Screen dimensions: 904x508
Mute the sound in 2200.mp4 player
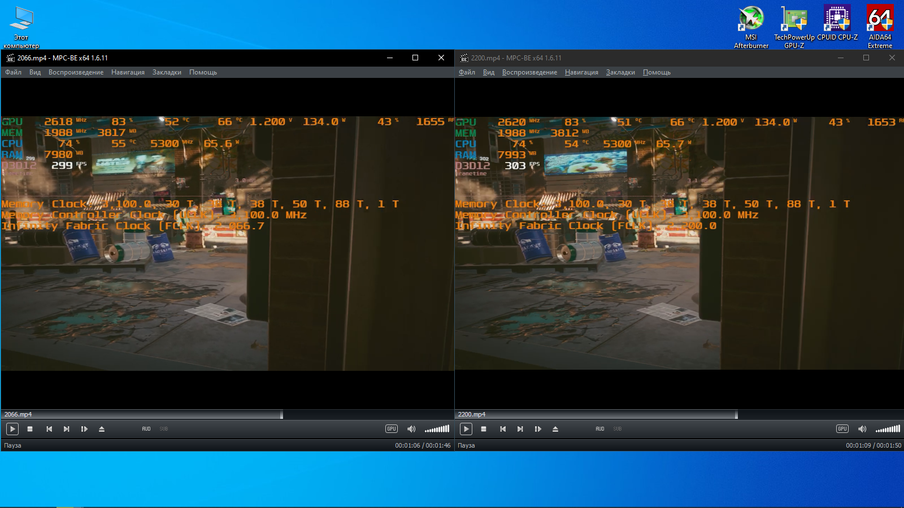pos(862,429)
